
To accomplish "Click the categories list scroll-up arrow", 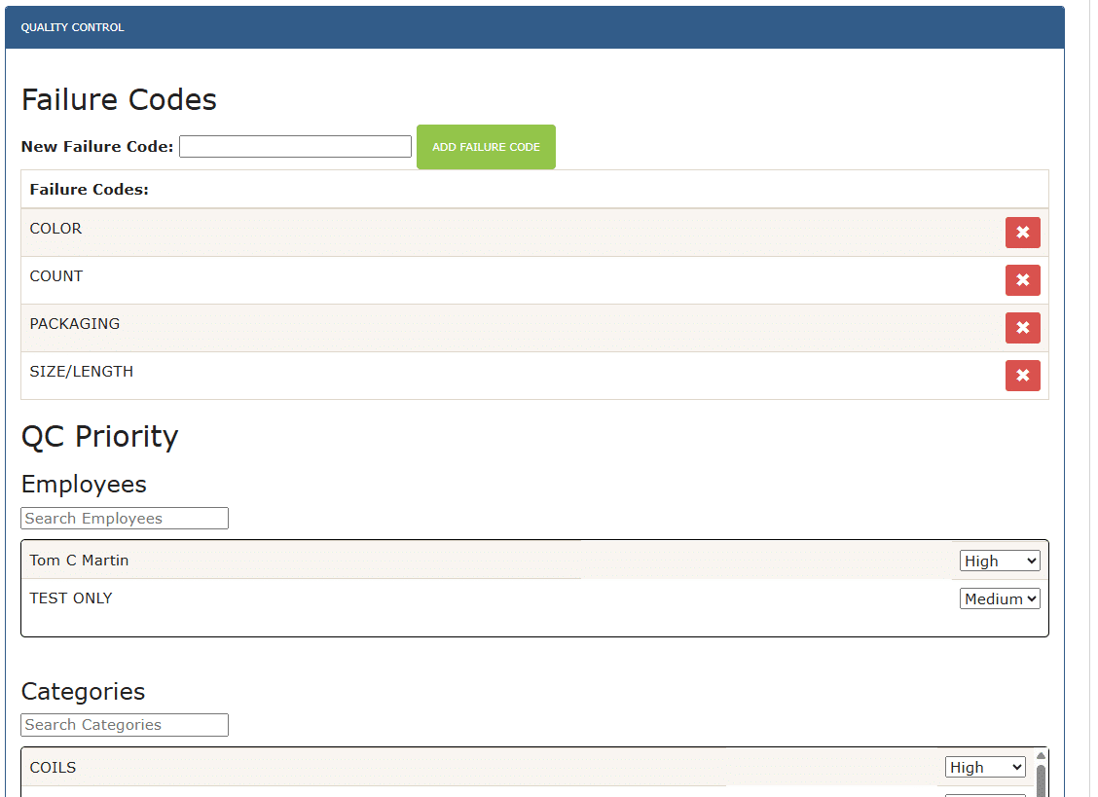I will (1041, 756).
